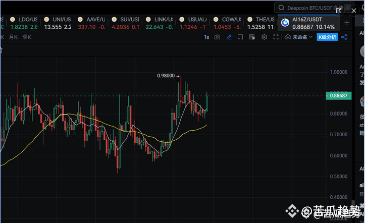The height and width of the screenshot is (223, 365).
Task: Click the search magnifier icon
Action: click(x=281, y=8)
